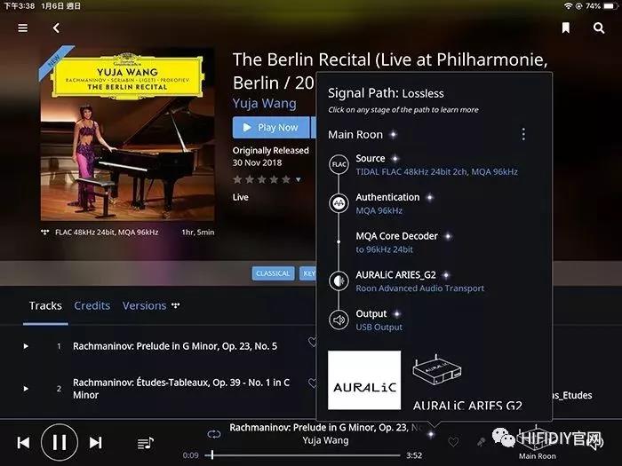Toggle the heart favorite in now-playing bar
Viewport: 622px width, 466px height.
pos(453,441)
